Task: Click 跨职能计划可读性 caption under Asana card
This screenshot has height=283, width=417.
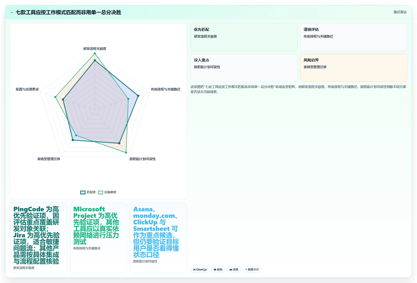Action: coord(145,261)
